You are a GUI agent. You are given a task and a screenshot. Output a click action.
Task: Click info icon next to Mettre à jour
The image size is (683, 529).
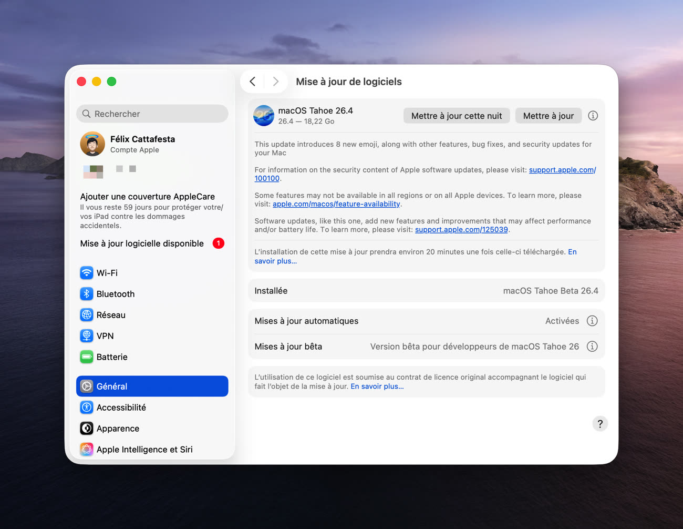[593, 116]
